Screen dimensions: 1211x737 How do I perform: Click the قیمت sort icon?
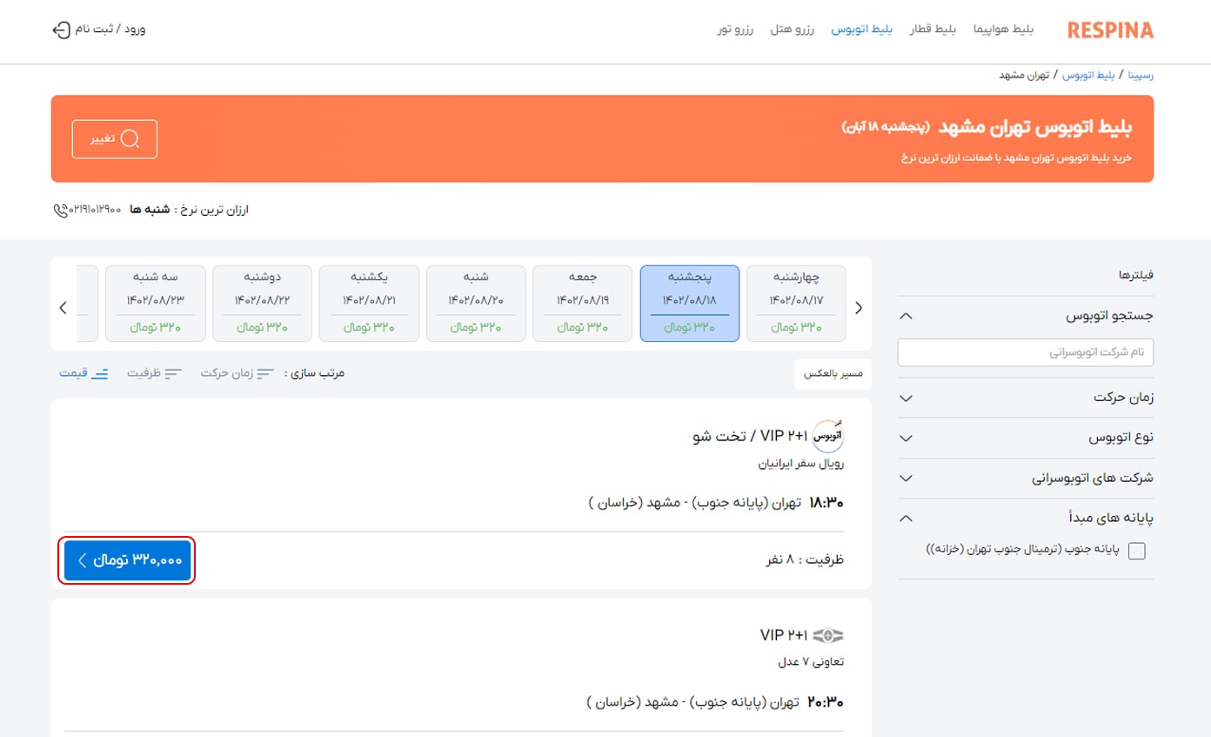(102, 372)
